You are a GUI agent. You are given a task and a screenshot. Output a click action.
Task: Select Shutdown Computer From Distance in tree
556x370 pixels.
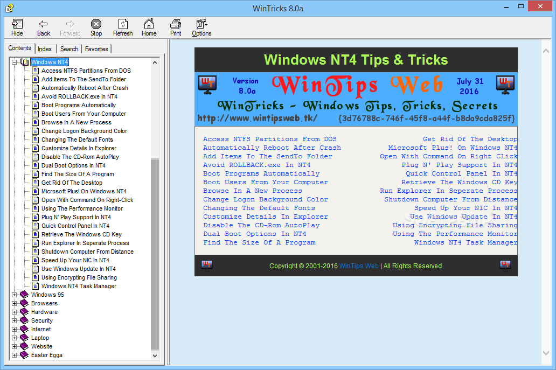point(88,252)
